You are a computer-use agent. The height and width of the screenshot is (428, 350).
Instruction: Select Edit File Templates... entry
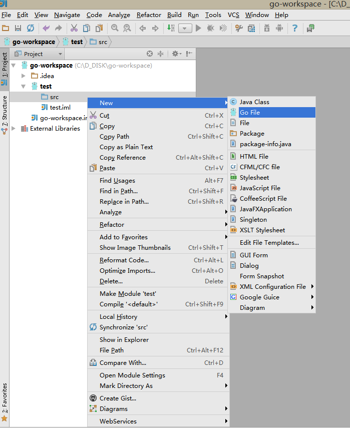click(272, 243)
